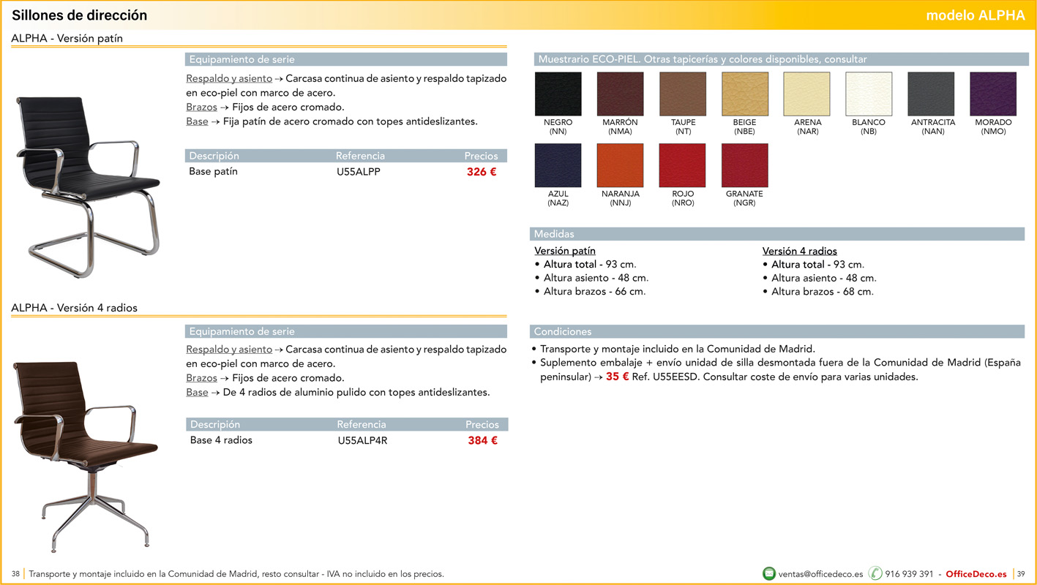1037x585 pixels.
Task: Click 'Brazos' in Versión patín section
Action: [201, 107]
